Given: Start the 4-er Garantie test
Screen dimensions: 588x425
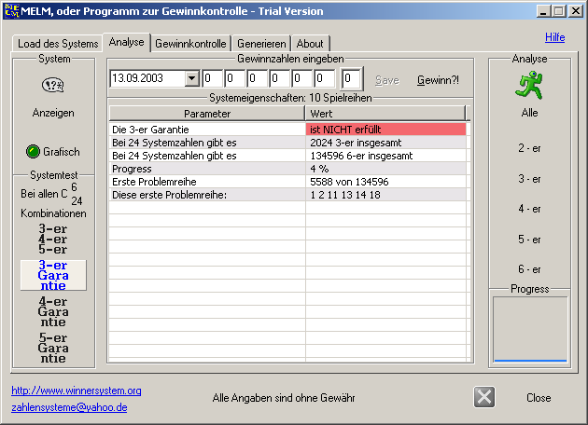Looking at the screenshot, I should coord(53,311).
